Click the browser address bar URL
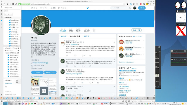 click(x=41, y=4)
